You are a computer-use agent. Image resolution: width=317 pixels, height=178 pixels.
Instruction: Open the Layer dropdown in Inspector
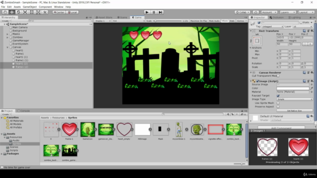click(303, 27)
